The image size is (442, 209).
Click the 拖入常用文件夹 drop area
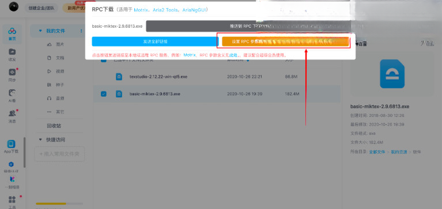[x=59, y=154]
